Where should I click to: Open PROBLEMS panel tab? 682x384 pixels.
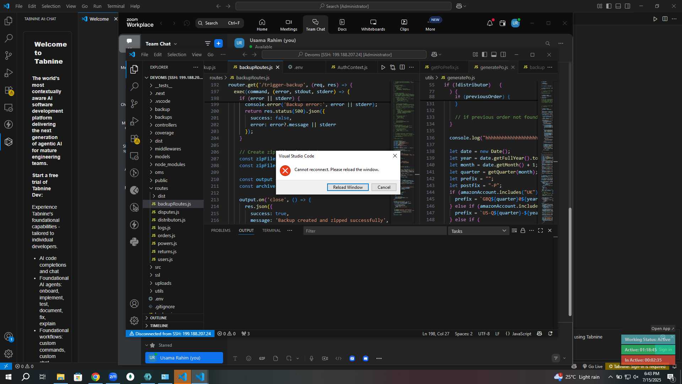tap(221, 231)
